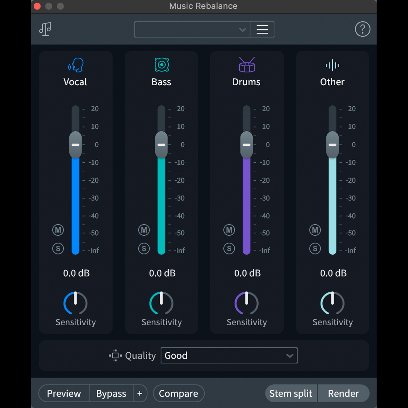Image resolution: width=408 pixels, height=408 pixels.
Task: Enable Bypass mode
Action: point(111,393)
